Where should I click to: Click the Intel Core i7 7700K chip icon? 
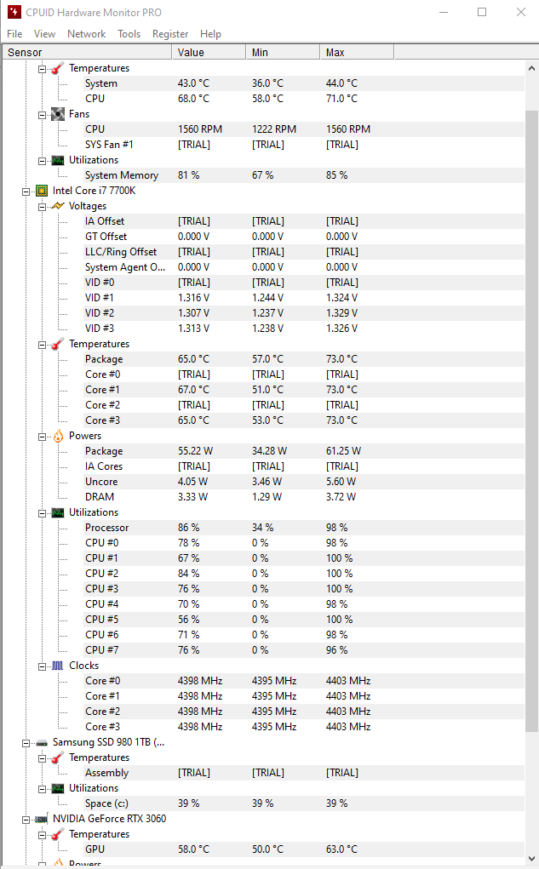(x=42, y=191)
